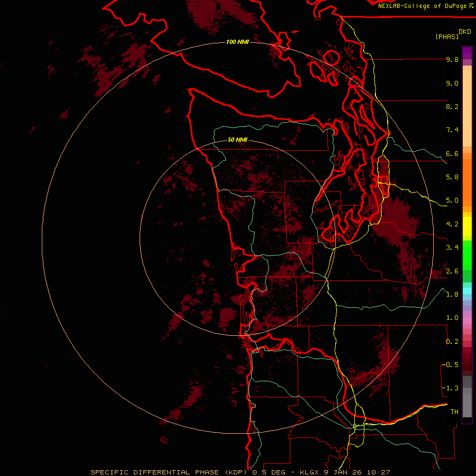The image size is (476, 476).
Task: Click the bright green segment of the color bar
Action: [x=467, y=255]
